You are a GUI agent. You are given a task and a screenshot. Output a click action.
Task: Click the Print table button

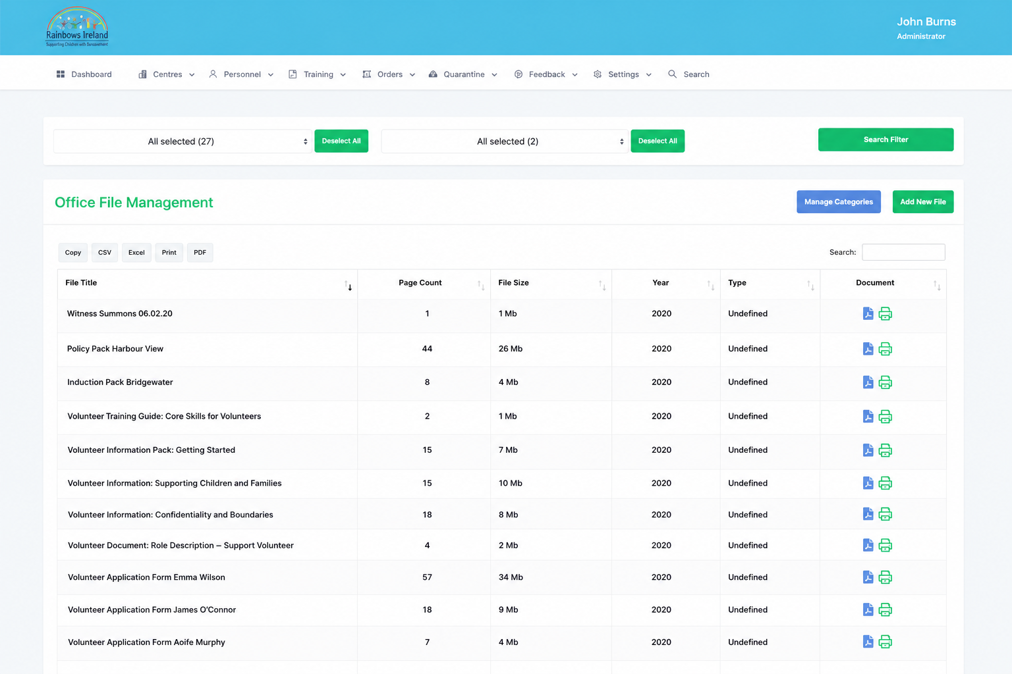(169, 253)
